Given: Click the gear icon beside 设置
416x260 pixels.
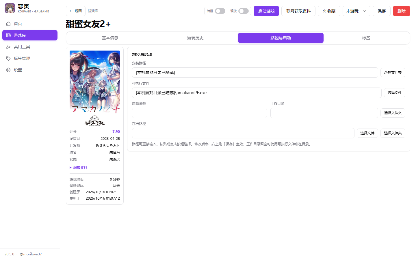Looking at the screenshot, I should click(x=8, y=70).
